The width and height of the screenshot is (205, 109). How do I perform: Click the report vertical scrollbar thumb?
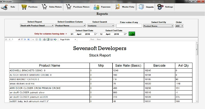(x=197, y=50)
